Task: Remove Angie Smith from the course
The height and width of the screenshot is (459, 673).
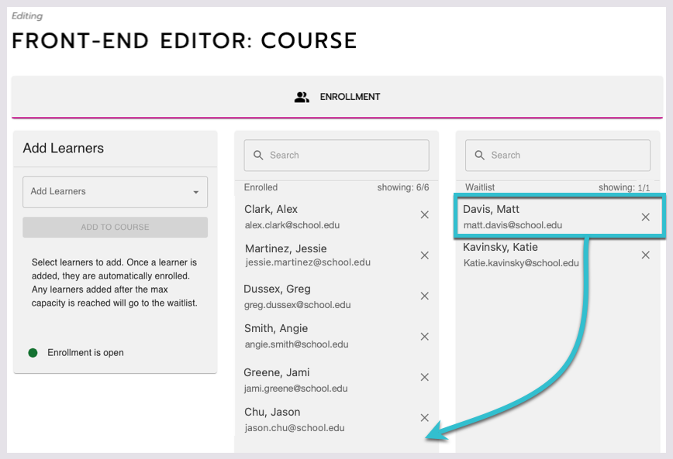Action: point(424,337)
